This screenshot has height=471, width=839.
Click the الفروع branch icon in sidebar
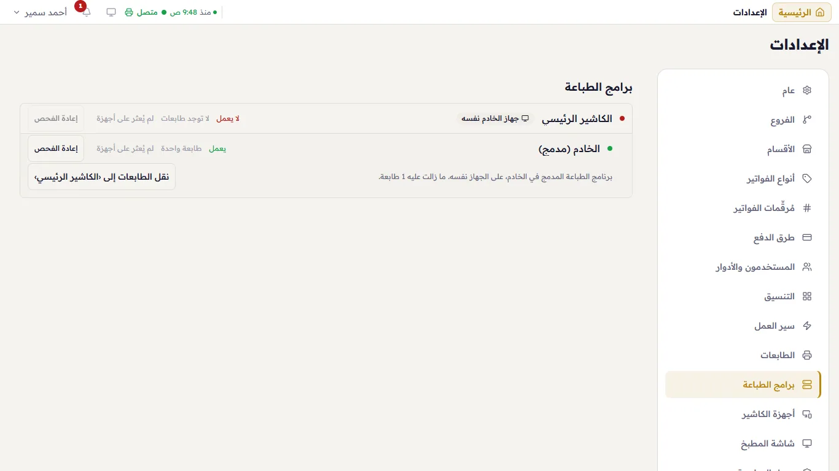807,120
